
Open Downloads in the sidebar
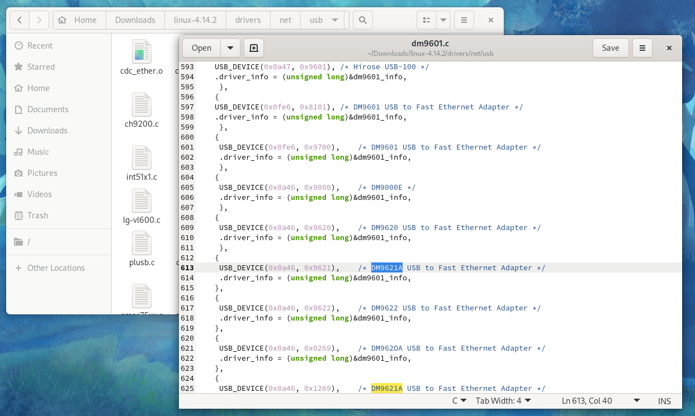(x=59, y=131)
